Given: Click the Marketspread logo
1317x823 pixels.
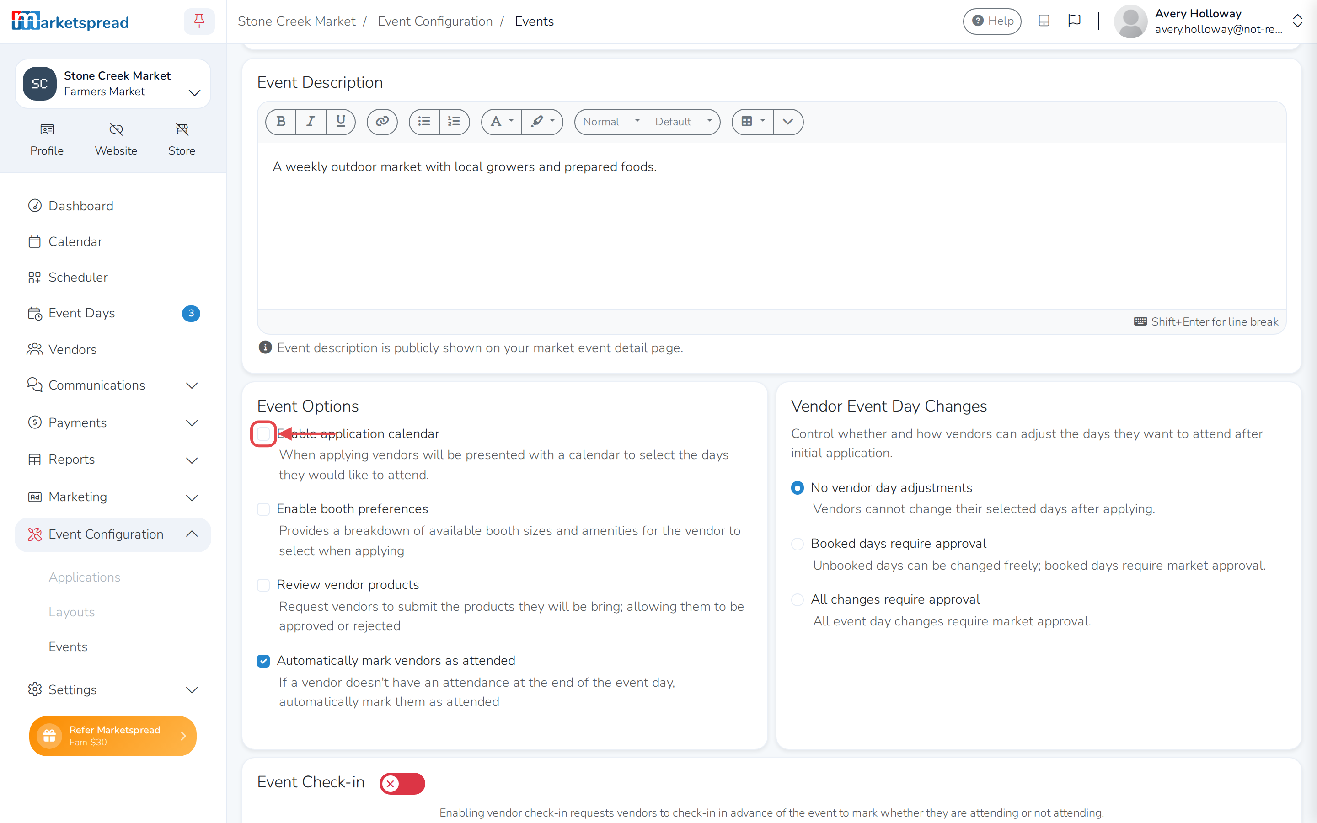Looking at the screenshot, I should [70, 21].
